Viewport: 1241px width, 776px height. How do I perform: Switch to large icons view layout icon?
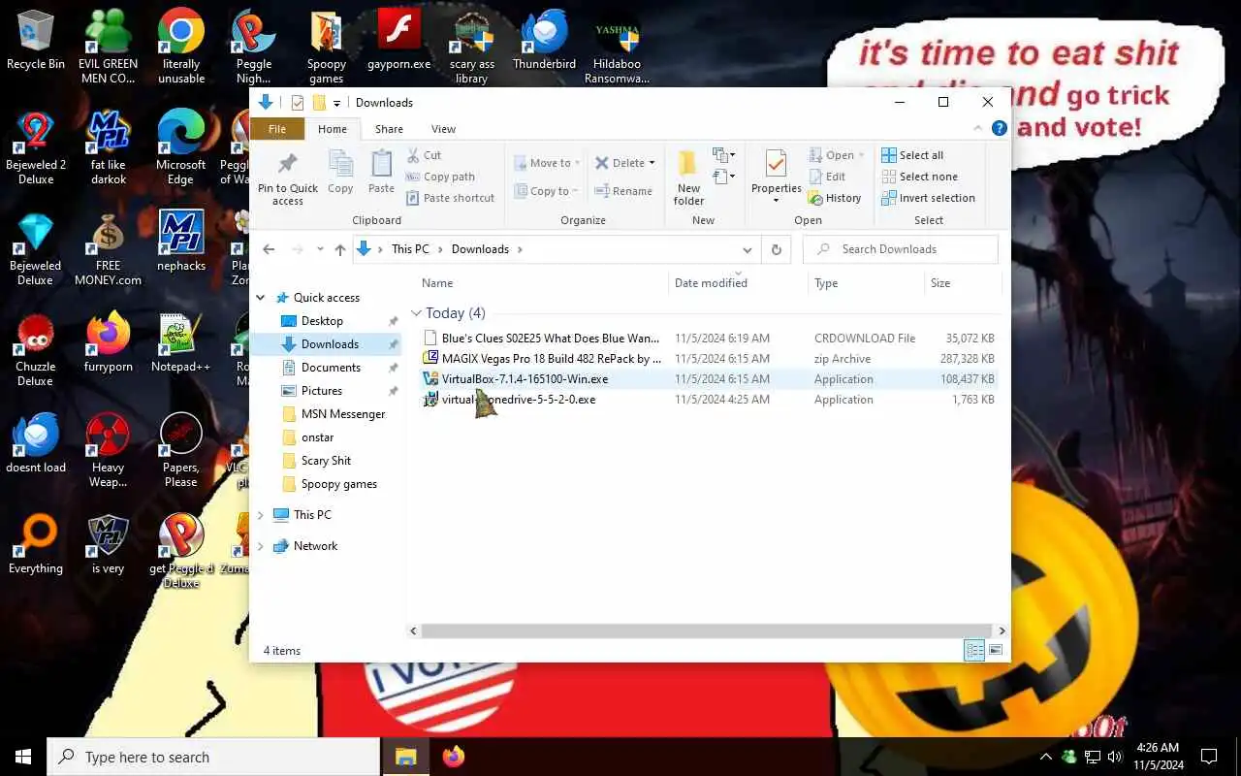tap(996, 650)
